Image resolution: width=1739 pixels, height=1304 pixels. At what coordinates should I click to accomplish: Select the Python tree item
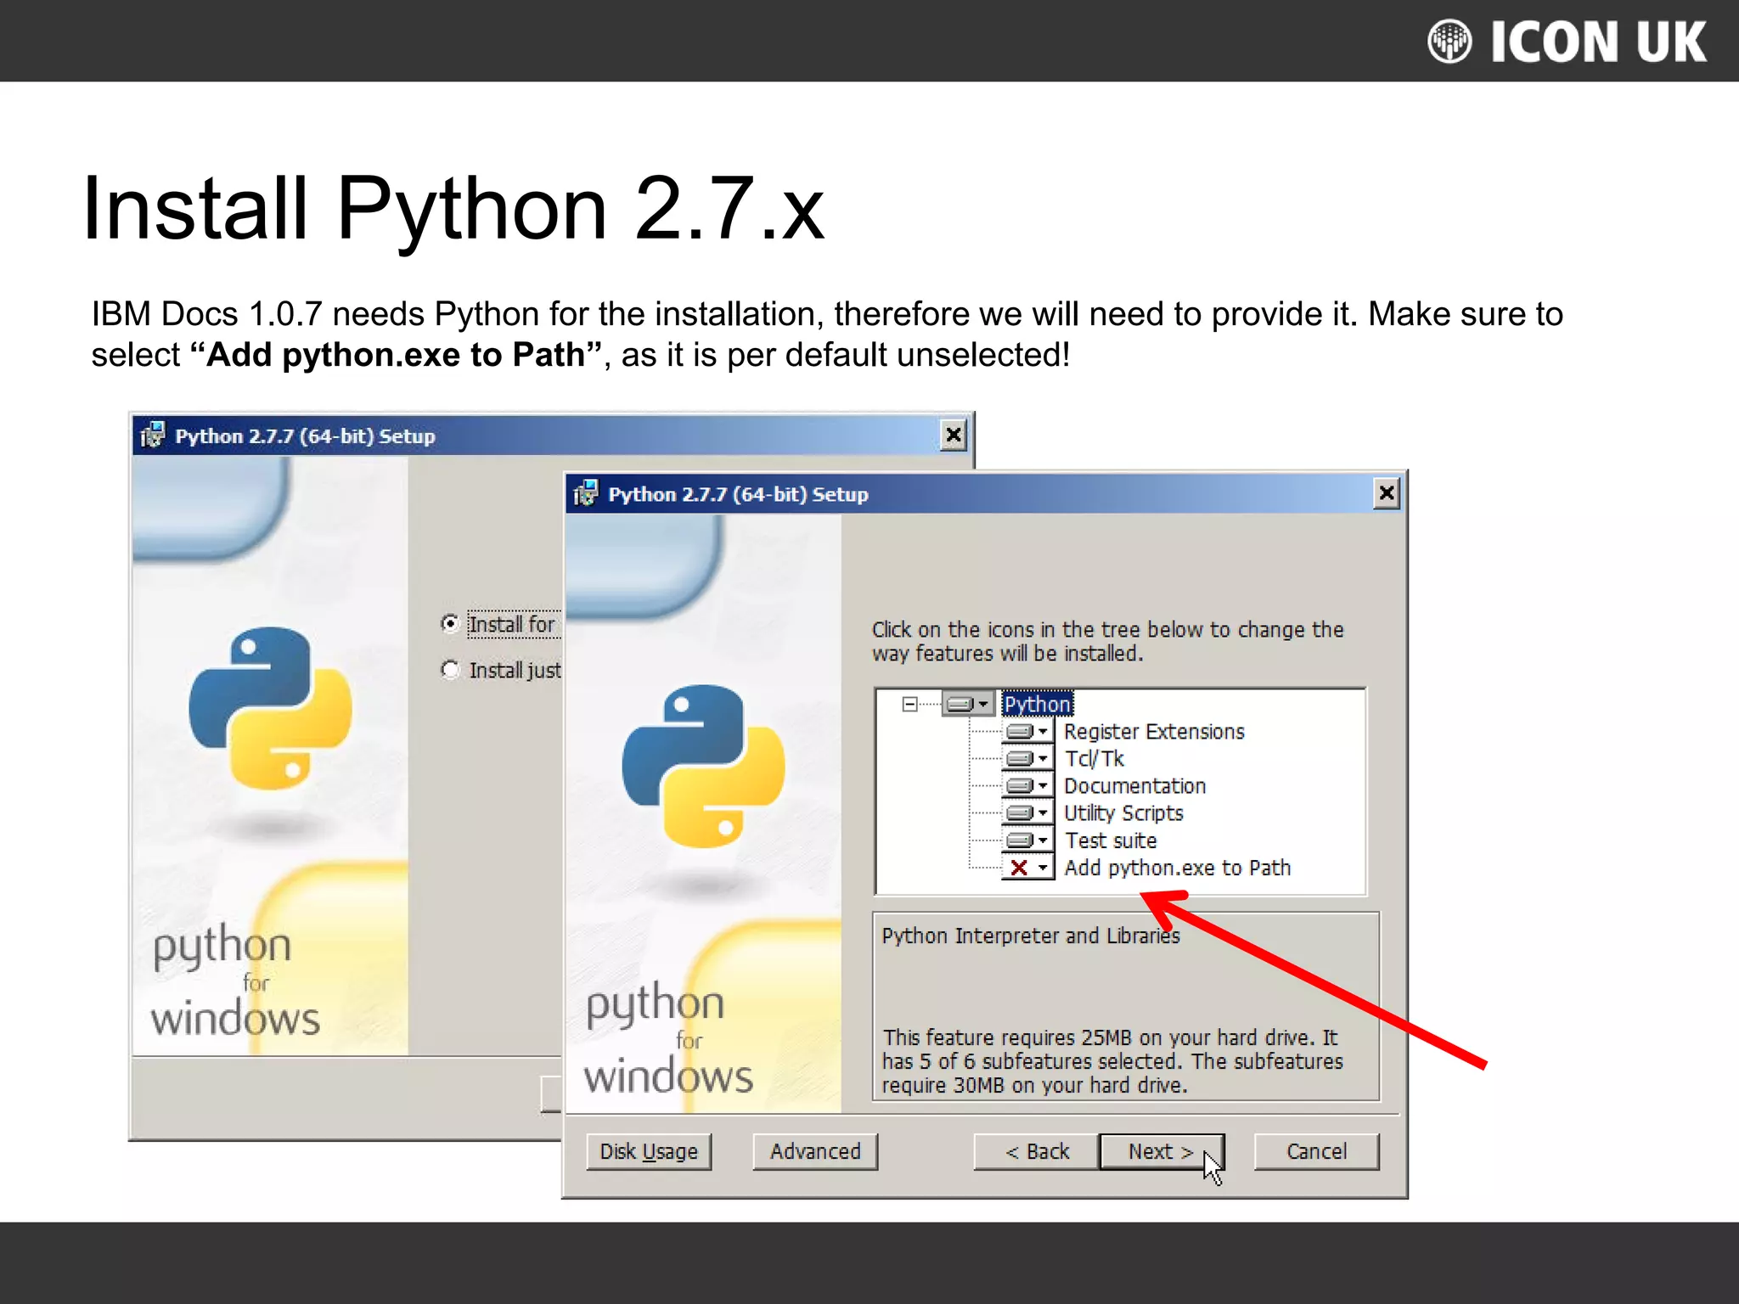1038,704
